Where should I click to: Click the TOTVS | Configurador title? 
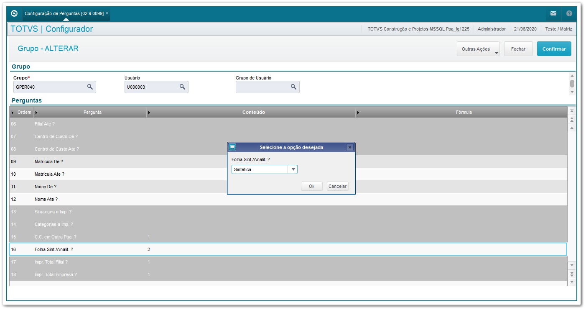[x=52, y=29]
